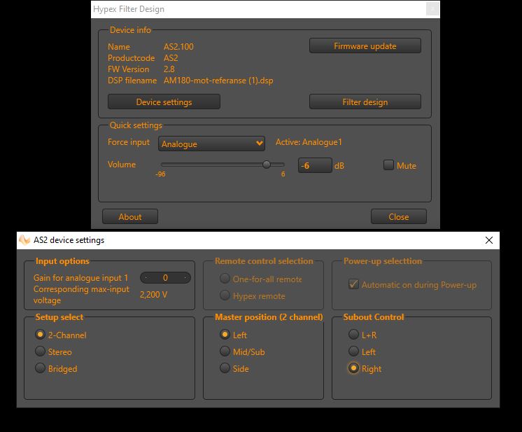Open Device settings in Hypex Filter Design
This screenshot has width=522, height=432.
point(164,102)
